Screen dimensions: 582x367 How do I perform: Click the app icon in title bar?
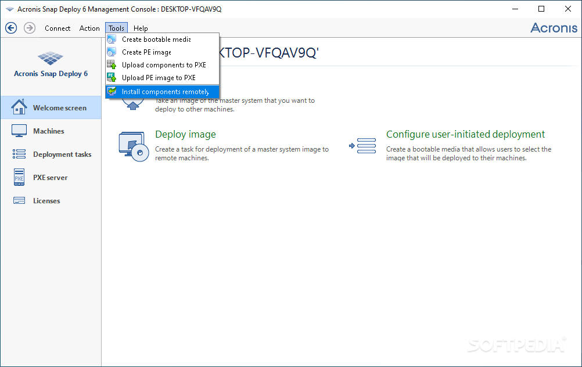[x=10, y=9]
